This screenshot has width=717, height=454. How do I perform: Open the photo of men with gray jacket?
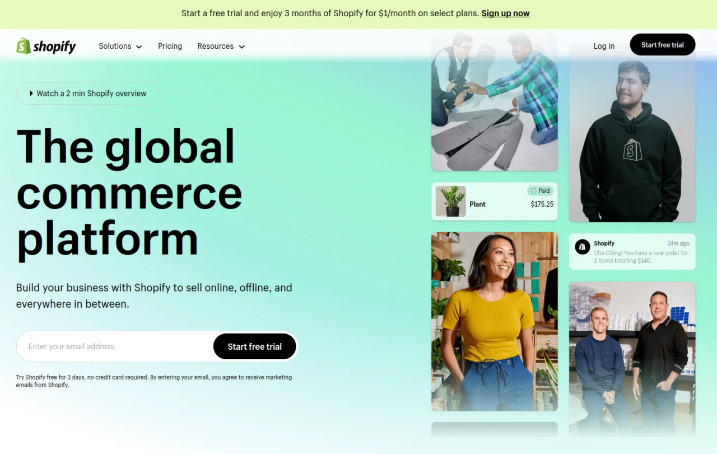click(495, 101)
